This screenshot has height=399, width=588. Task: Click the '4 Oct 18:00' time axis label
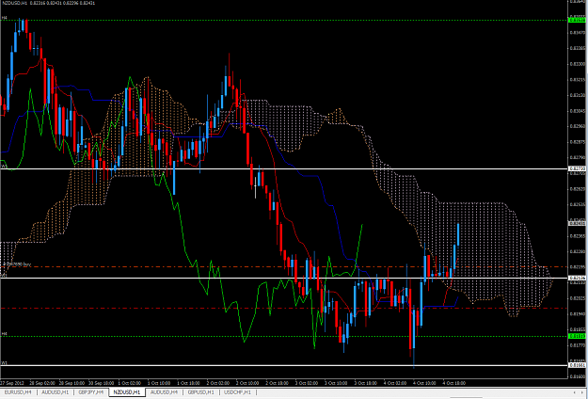click(454, 383)
